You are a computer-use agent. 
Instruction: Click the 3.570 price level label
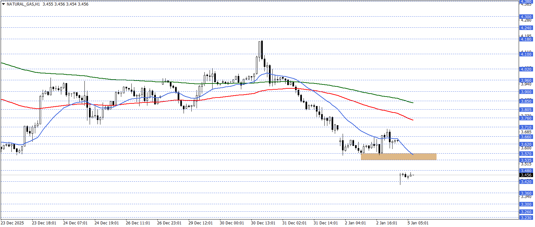pos(526,154)
